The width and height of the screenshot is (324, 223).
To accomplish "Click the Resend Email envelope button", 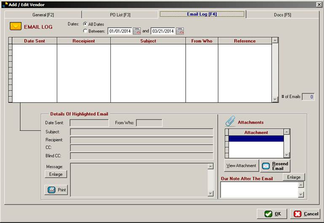I will coord(275,166).
